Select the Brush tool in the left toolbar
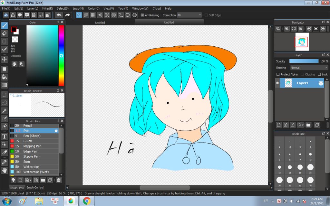 [5, 26]
